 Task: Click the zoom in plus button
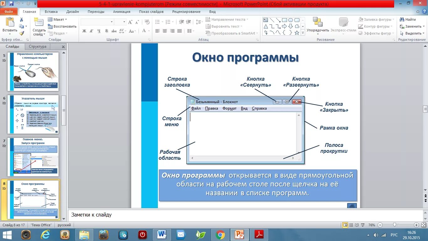[x=416, y=225]
